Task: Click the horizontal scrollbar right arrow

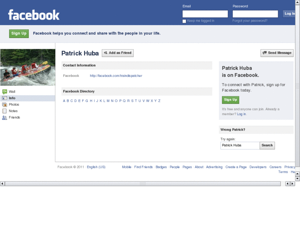Action: (292, 184)
